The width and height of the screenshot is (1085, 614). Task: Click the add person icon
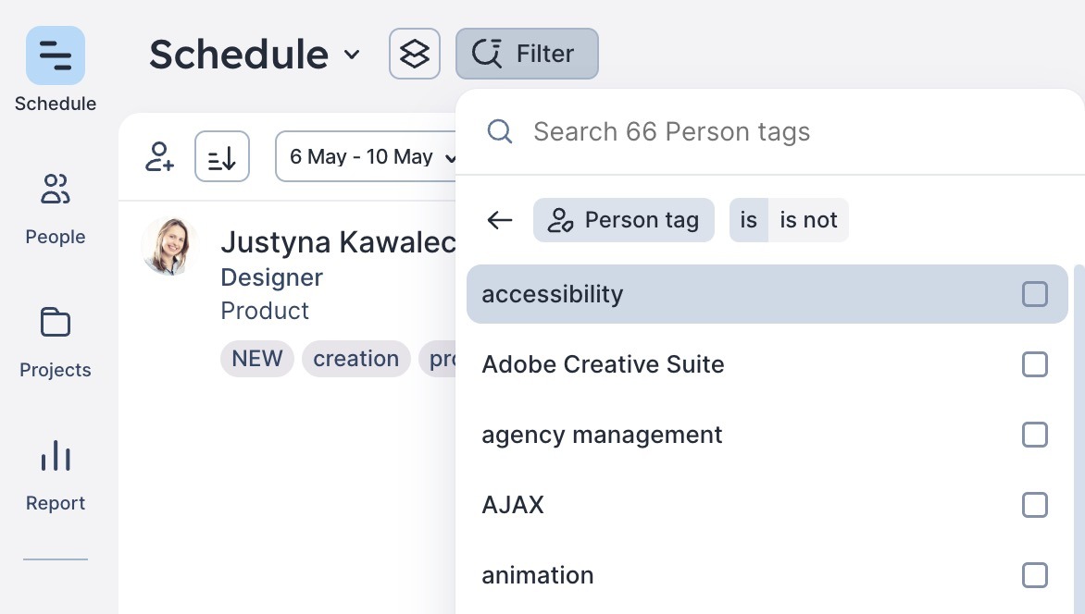158,155
